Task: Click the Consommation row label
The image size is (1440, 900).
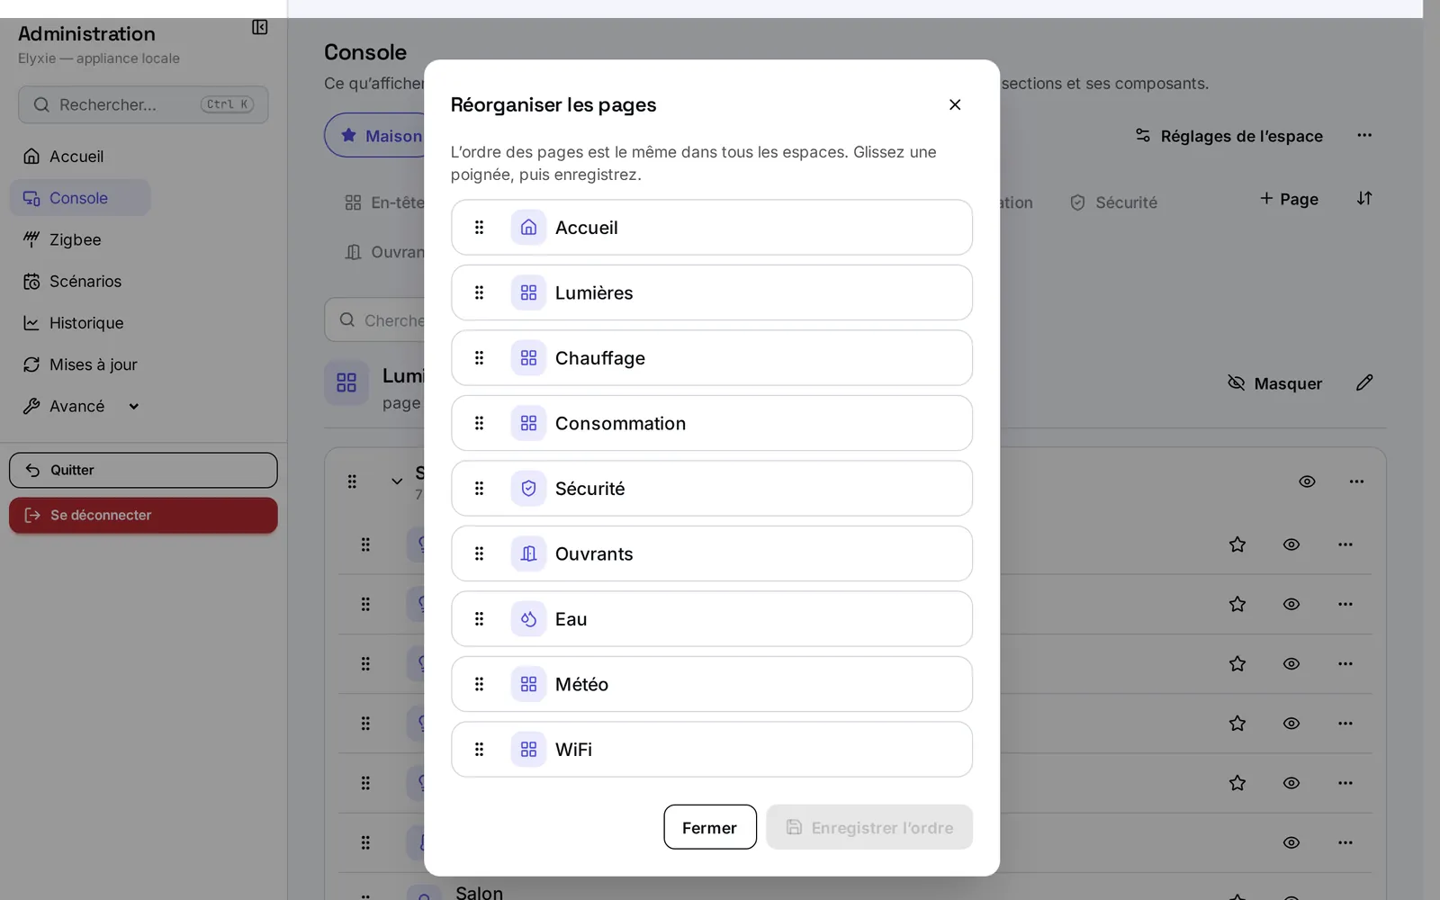Action: [620, 423]
